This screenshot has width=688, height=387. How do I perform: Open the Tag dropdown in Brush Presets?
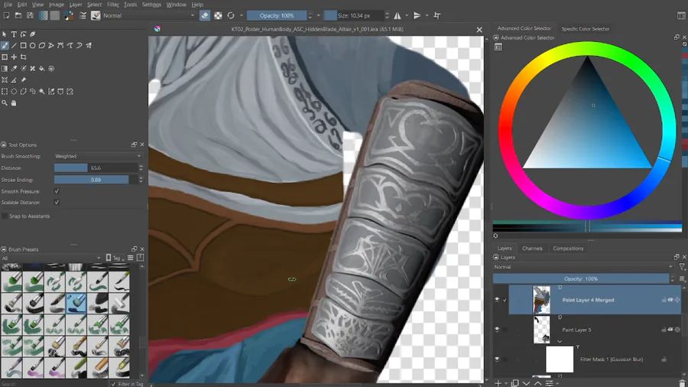click(116, 258)
